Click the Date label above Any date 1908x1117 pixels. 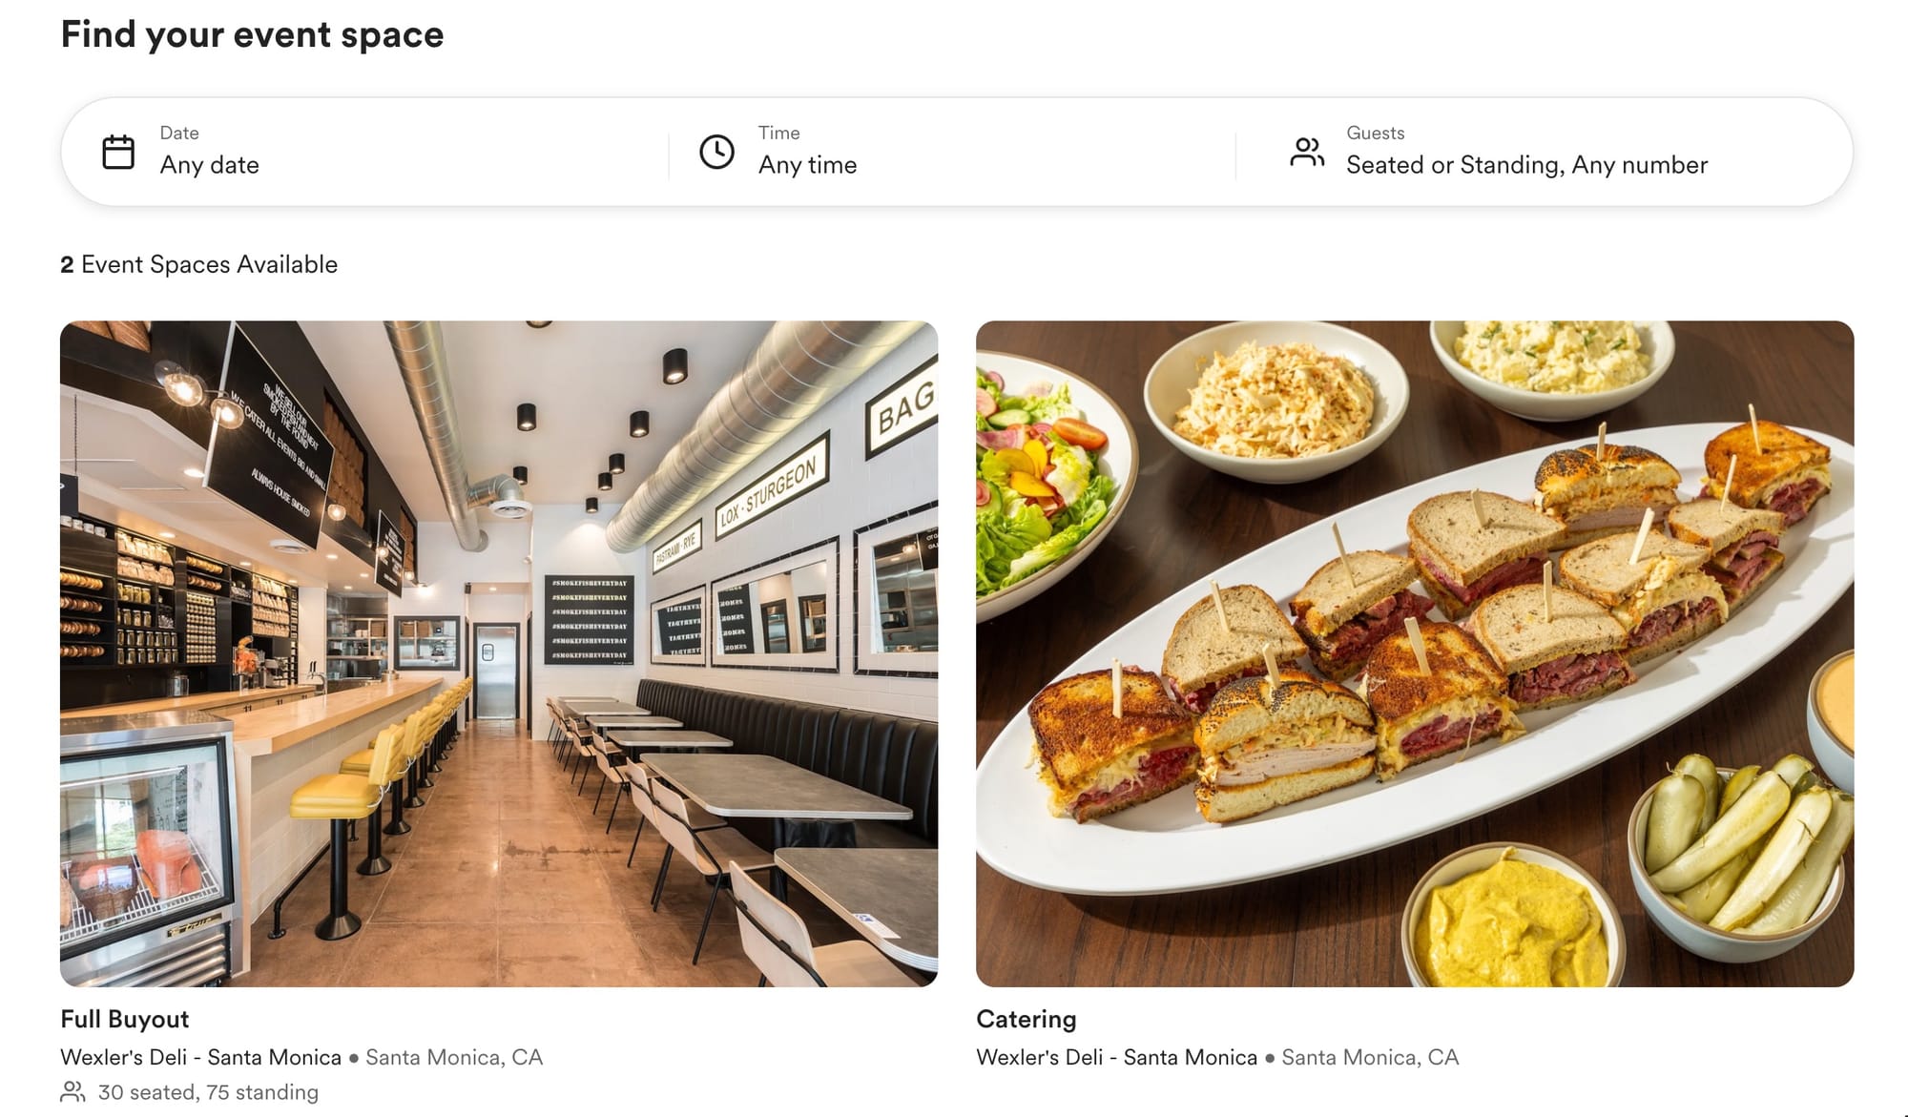tap(179, 133)
